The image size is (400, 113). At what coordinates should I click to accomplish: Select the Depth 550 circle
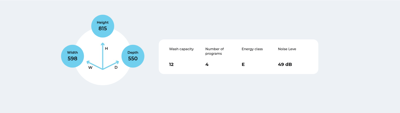(x=133, y=56)
